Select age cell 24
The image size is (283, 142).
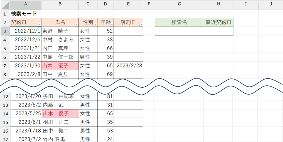point(106,139)
